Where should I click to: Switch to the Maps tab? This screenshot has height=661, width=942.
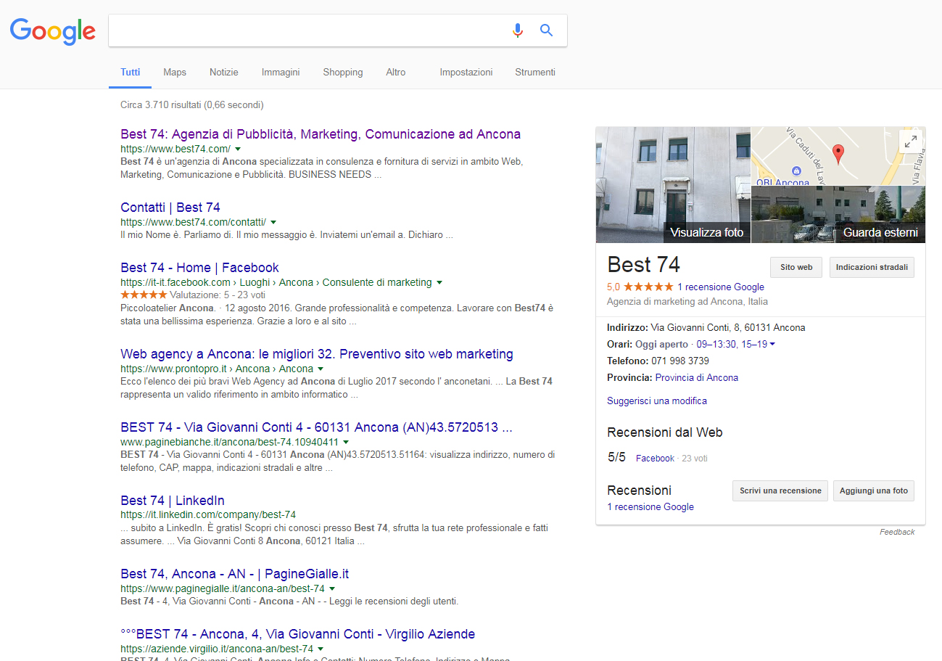175,72
